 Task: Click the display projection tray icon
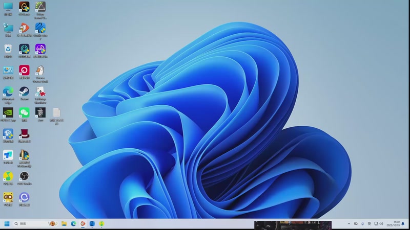pyautogui.click(x=376, y=224)
